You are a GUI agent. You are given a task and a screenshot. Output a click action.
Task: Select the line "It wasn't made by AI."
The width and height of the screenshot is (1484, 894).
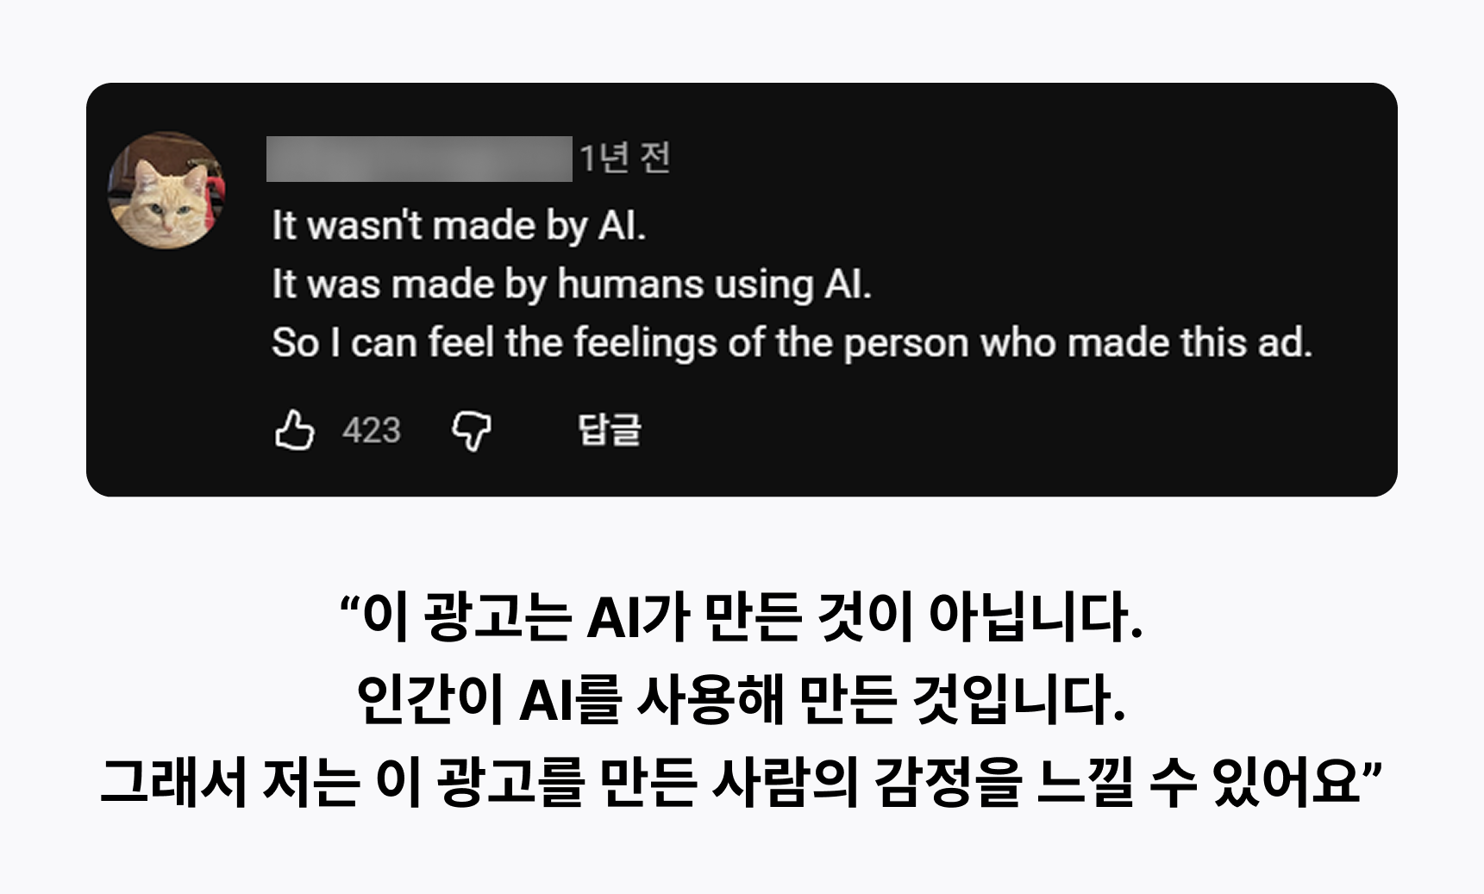pyautogui.click(x=459, y=226)
